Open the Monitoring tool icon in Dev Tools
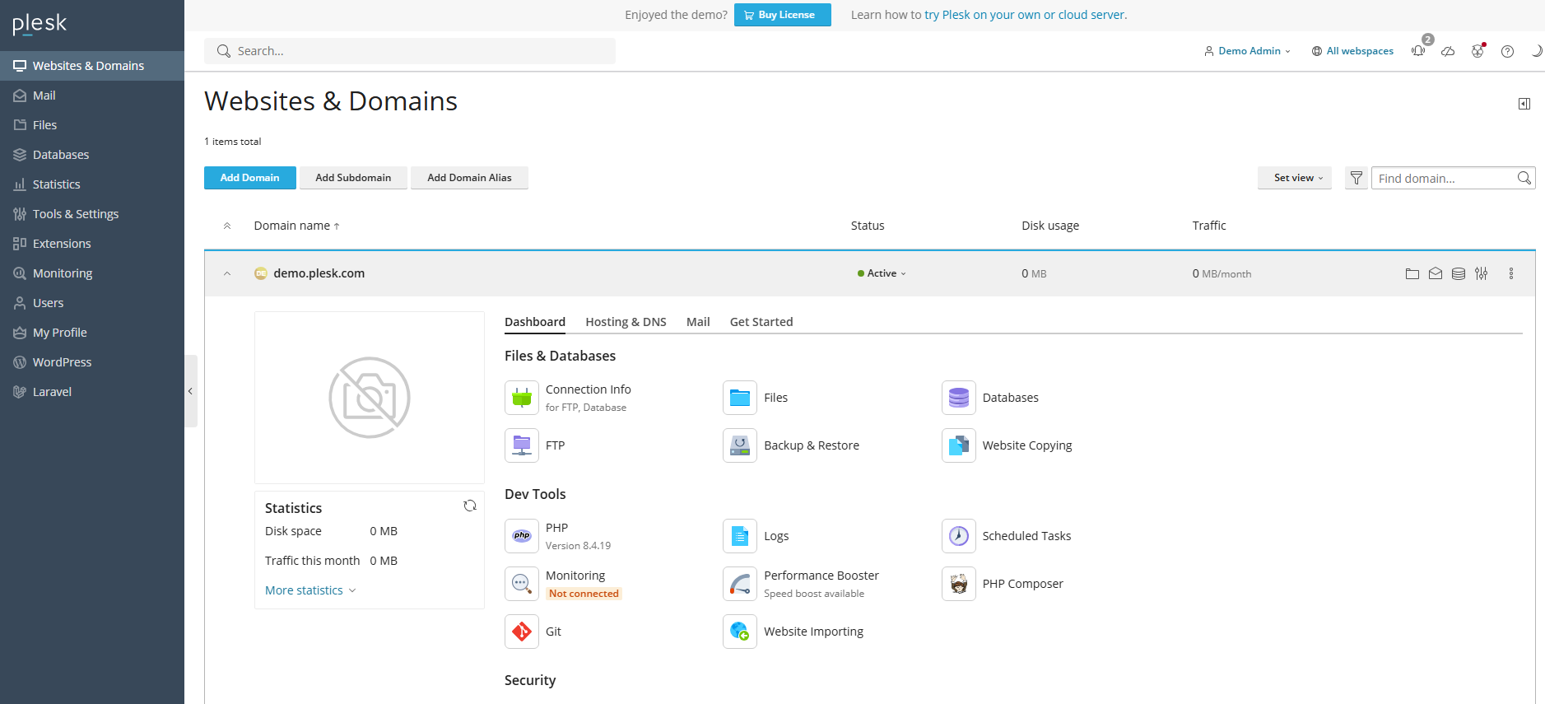 point(522,584)
